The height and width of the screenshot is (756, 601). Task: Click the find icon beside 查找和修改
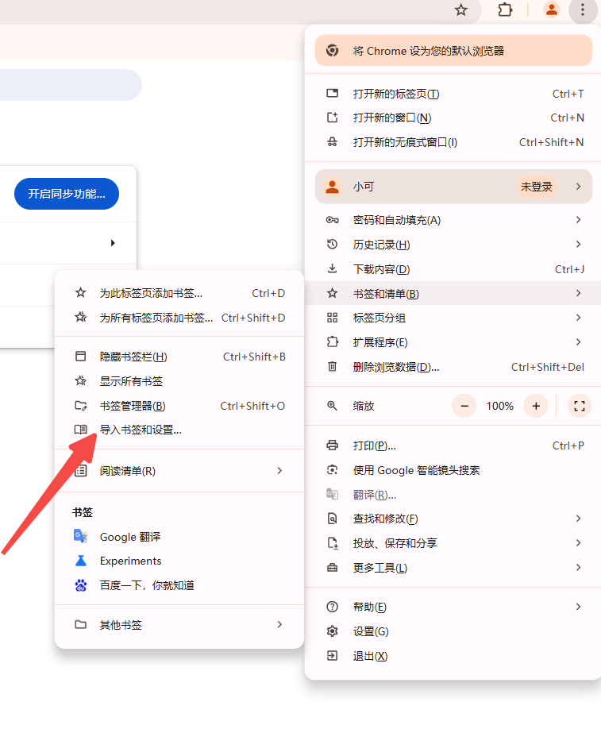click(x=333, y=519)
